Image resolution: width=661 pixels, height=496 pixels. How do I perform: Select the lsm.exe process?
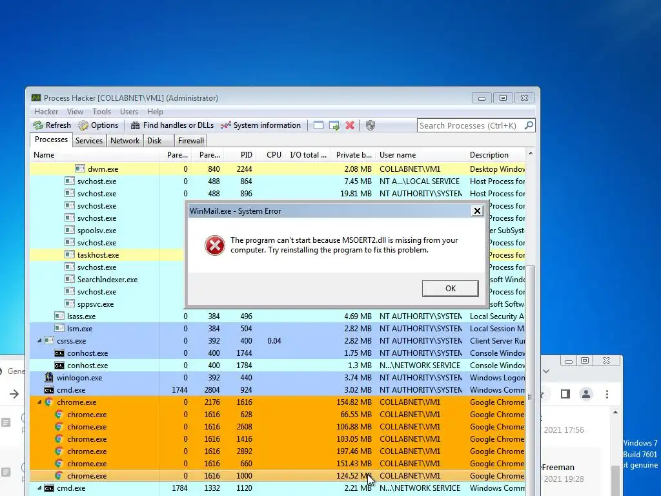(x=79, y=329)
